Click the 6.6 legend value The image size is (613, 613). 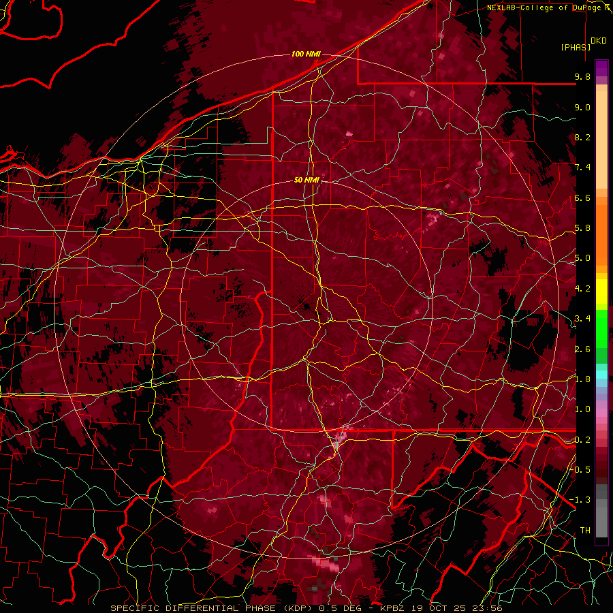582,198
